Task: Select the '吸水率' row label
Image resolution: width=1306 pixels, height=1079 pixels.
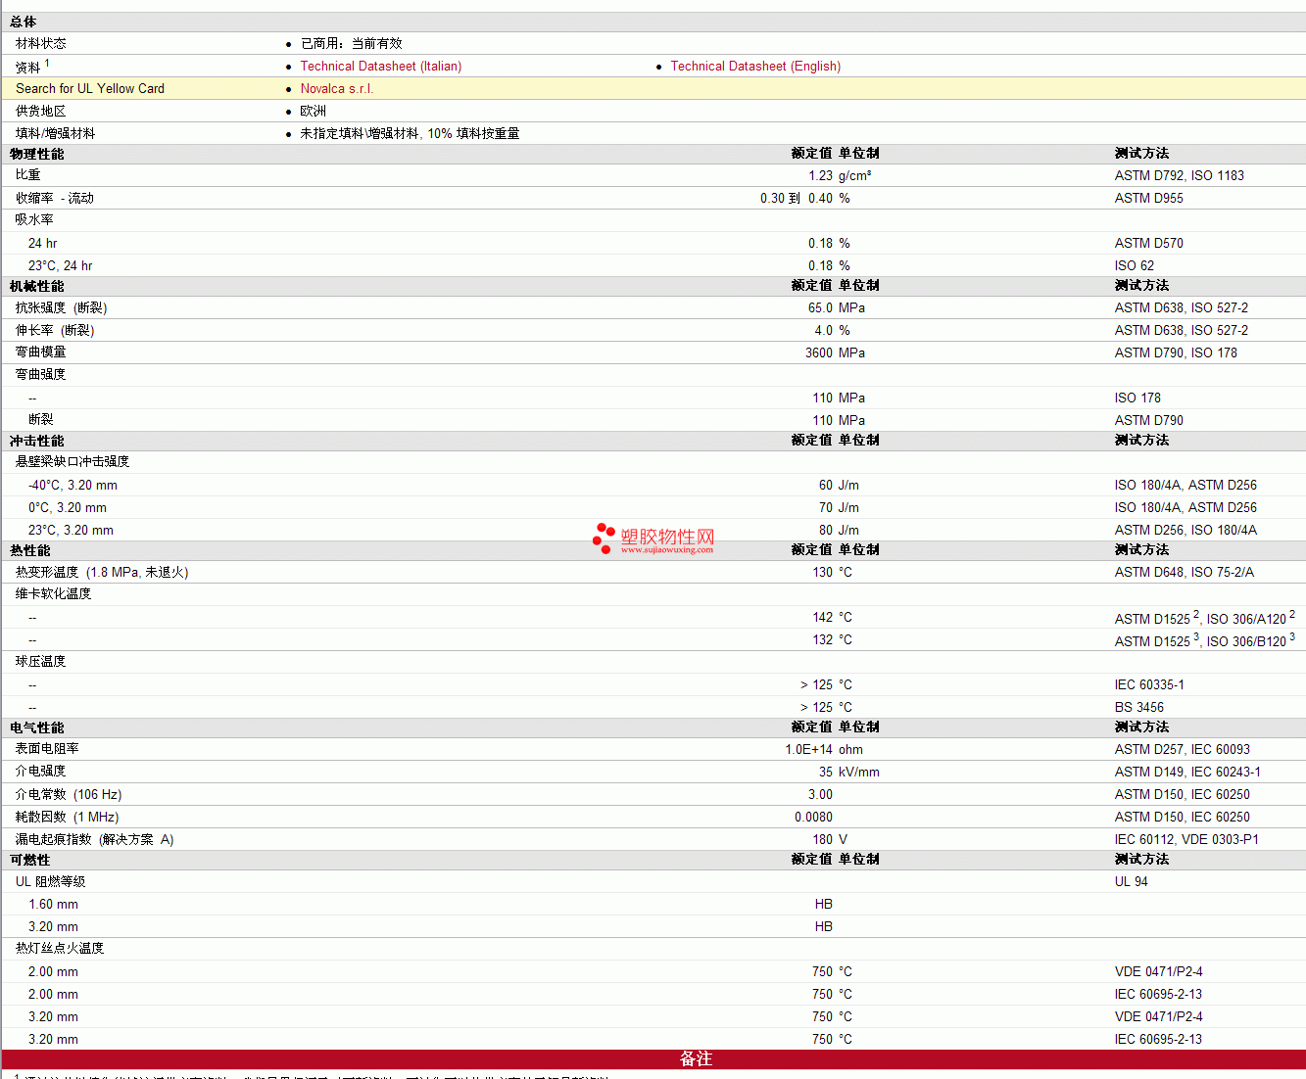Action: tap(34, 220)
